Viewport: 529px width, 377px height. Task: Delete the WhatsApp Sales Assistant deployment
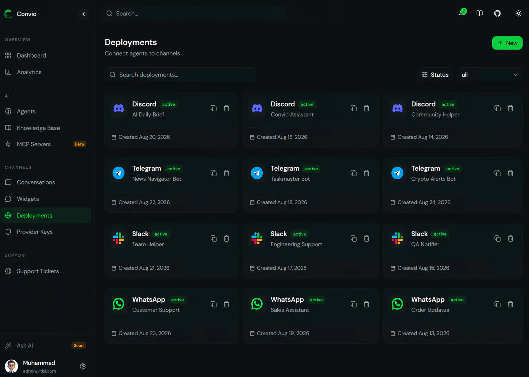point(366,304)
